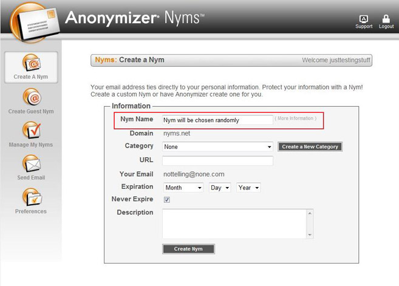
Task: Expand the Category dropdown
Action: pos(218,147)
